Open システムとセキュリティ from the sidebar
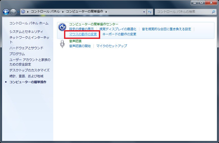Screen dimensions: 219x143 click(x=26, y=32)
